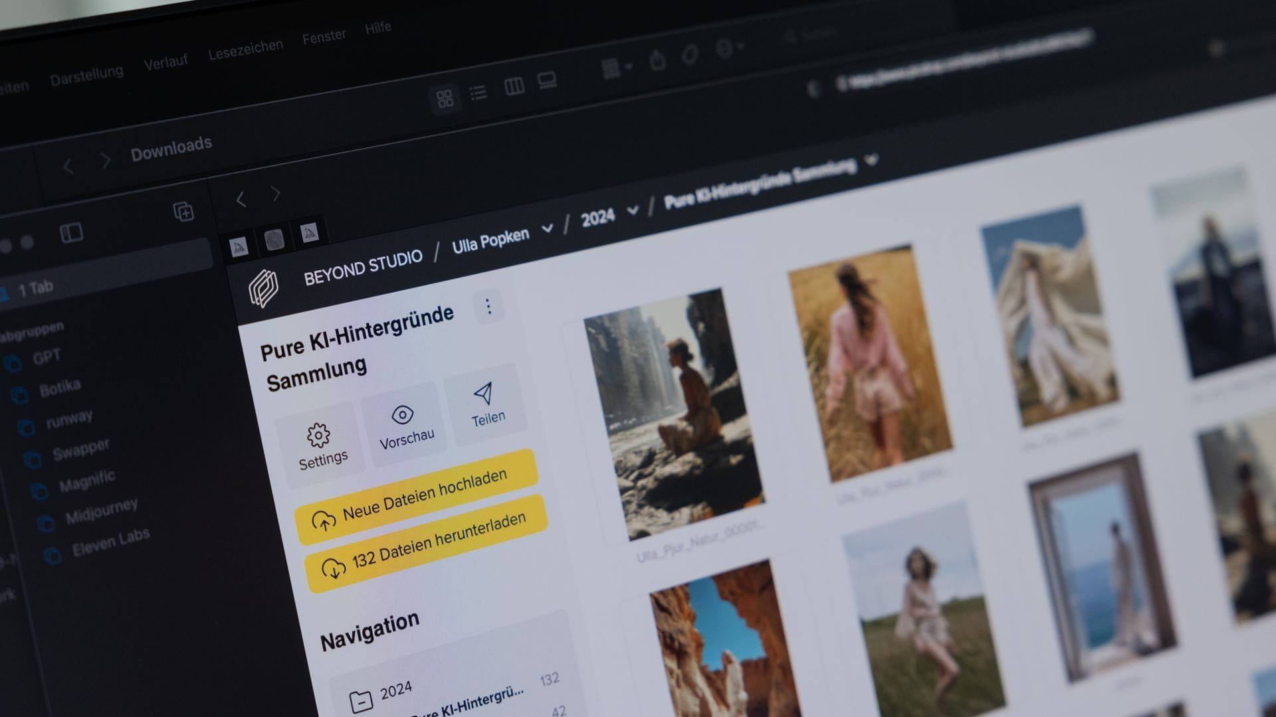Open the Fenster menu
1276x717 pixels.
324,37
